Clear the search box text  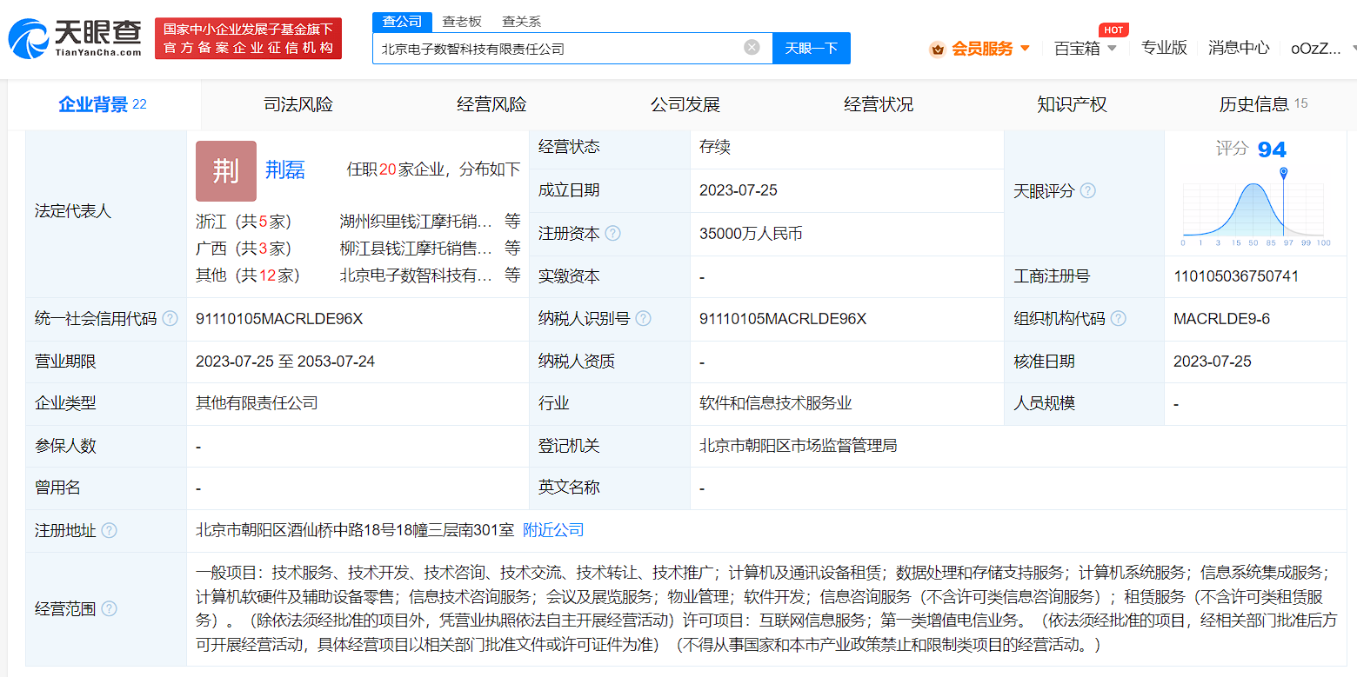tap(752, 47)
